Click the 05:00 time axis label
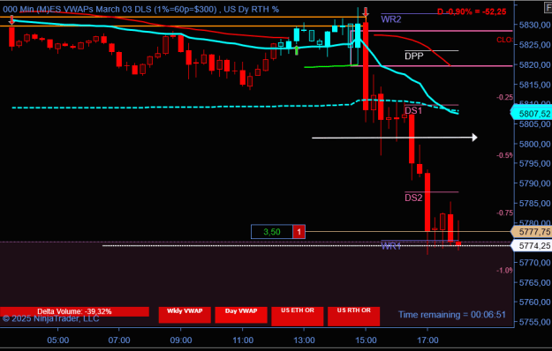This screenshot has height=351, width=552. pyautogui.click(x=58, y=340)
